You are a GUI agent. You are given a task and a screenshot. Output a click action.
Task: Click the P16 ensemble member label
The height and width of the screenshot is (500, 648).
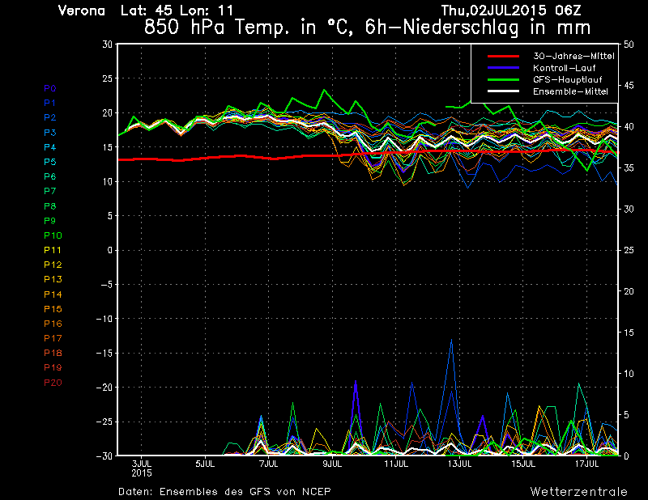pyautogui.click(x=53, y=324)
